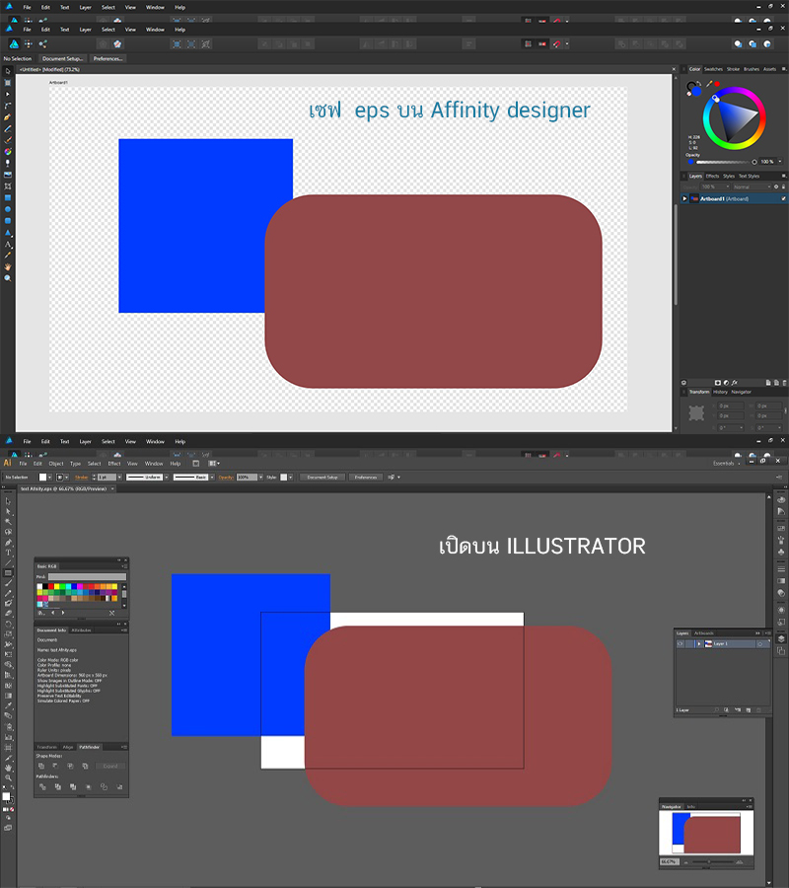This screenshot has height=888, width=789.
Task: Click Minus Back pathfinder icon
Action: [x=119, y=787]
